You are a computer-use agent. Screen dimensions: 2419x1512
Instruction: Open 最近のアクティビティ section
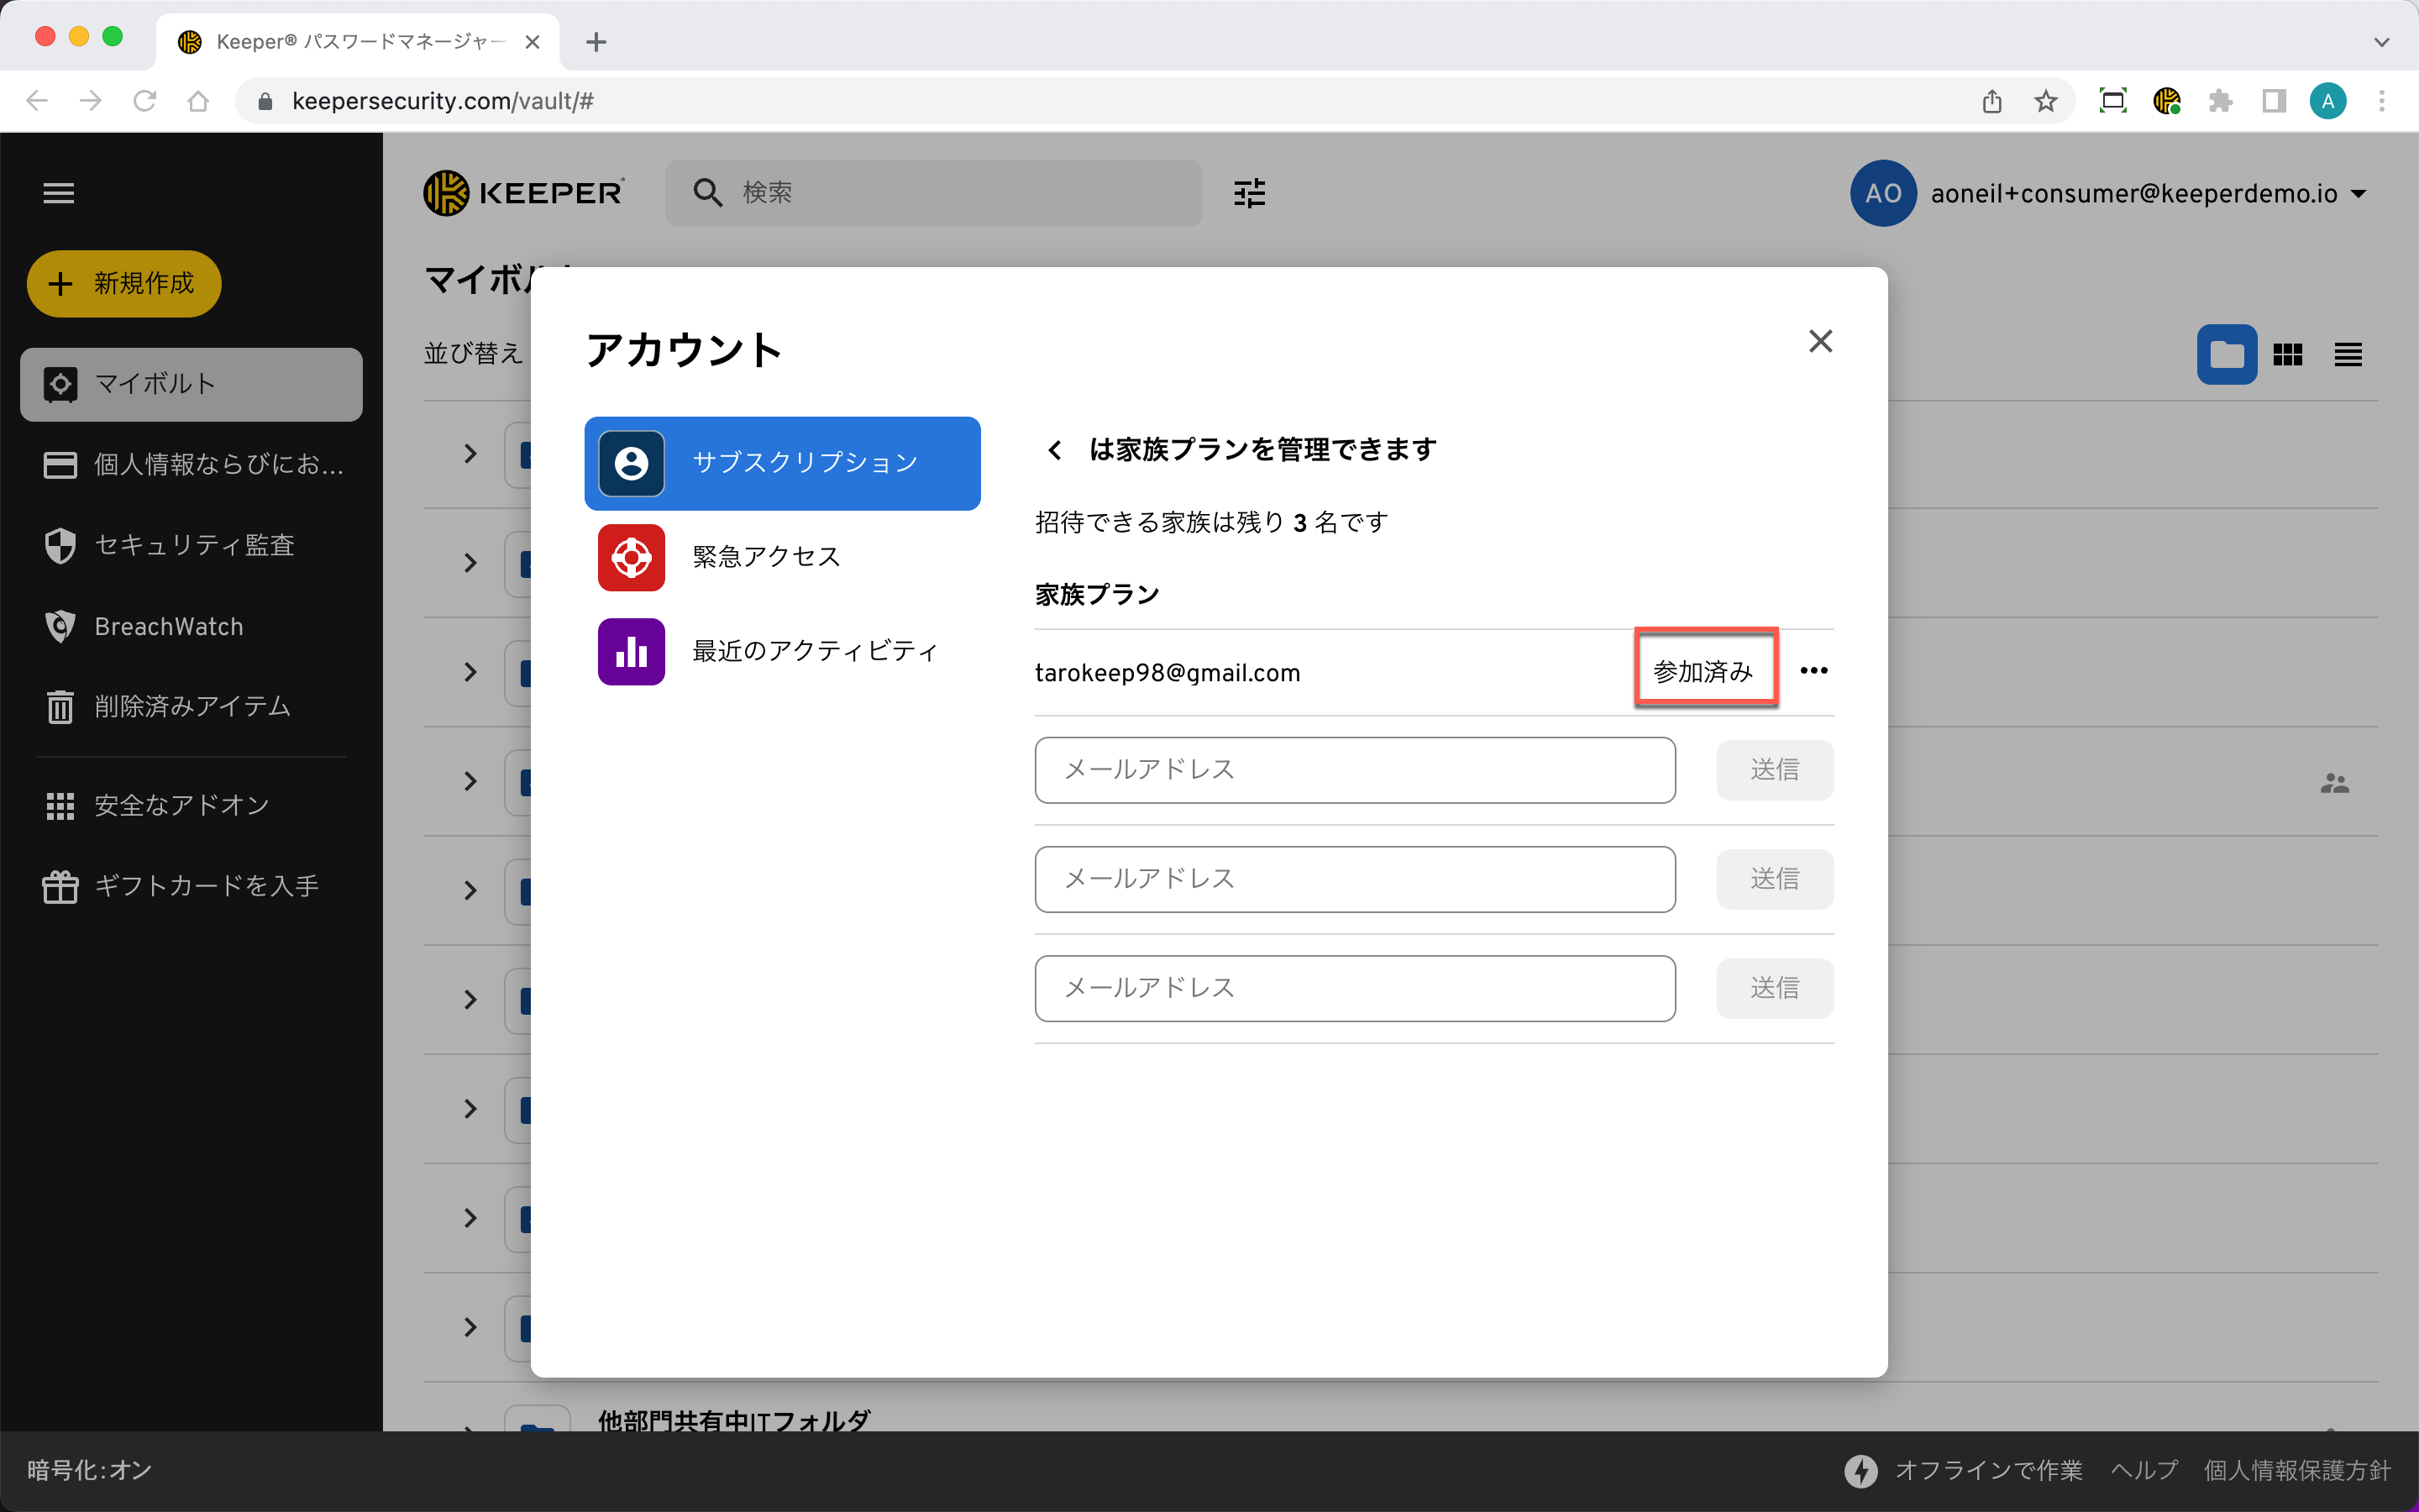(x=814, y=651)
